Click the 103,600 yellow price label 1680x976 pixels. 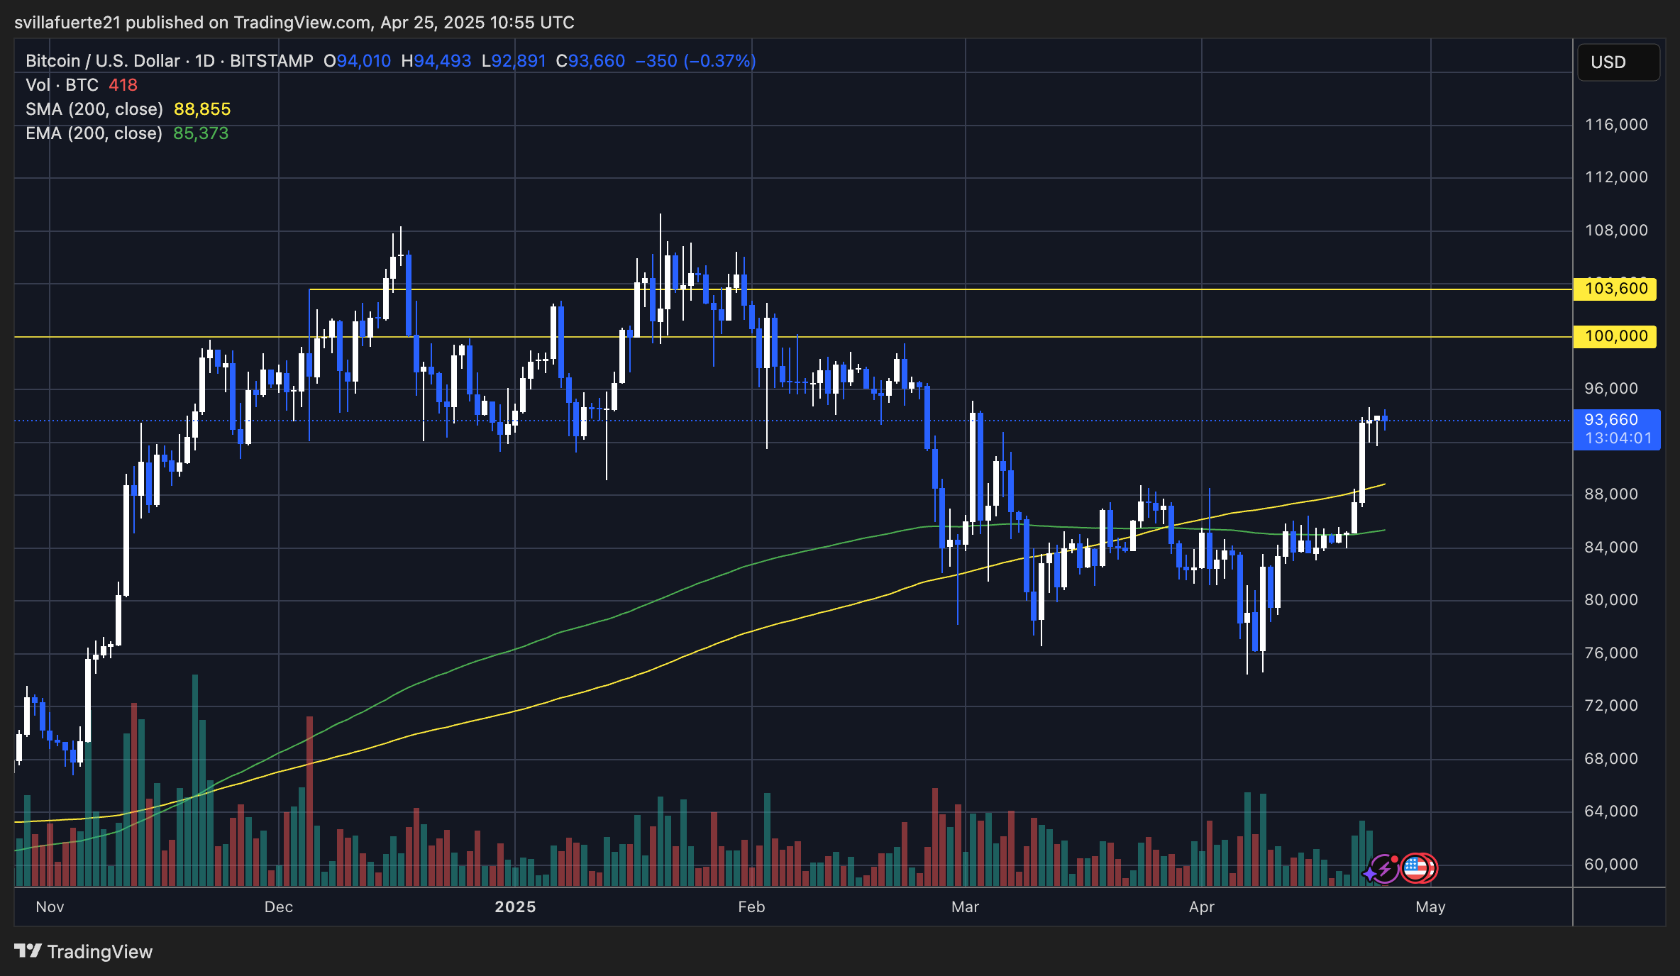tap(1615, 289)
